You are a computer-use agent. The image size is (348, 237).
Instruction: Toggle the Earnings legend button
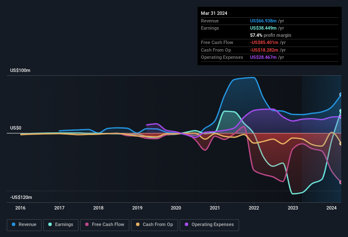pos(61,225)
